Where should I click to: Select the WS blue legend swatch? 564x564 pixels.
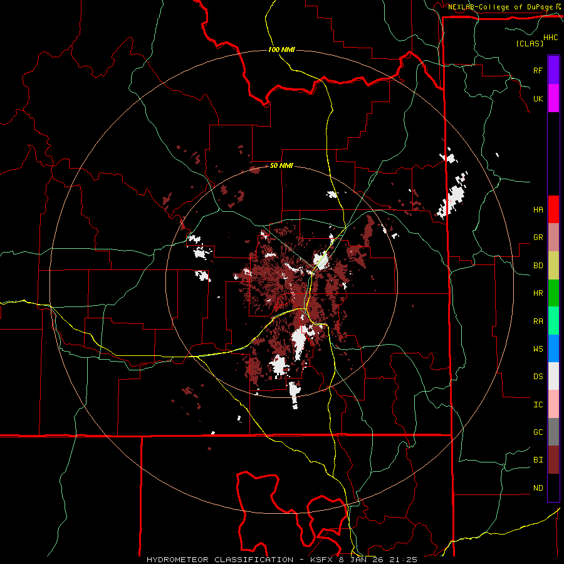tap(553, 348)
